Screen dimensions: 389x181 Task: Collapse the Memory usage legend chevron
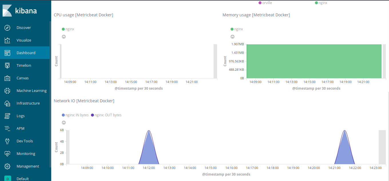coord(233,37)
